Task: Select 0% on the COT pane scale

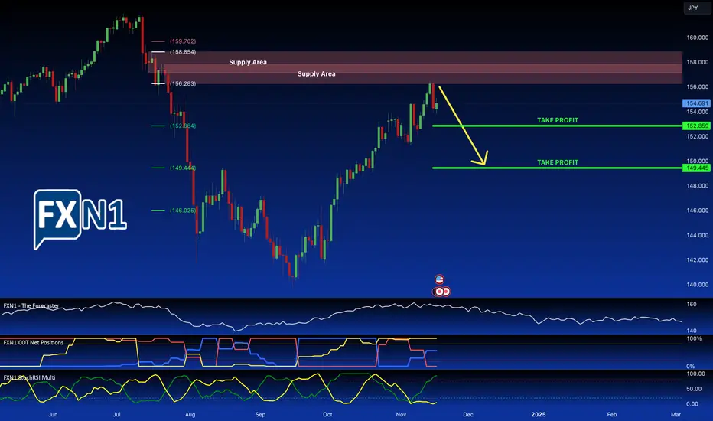Action: click(x=690, y=366)
